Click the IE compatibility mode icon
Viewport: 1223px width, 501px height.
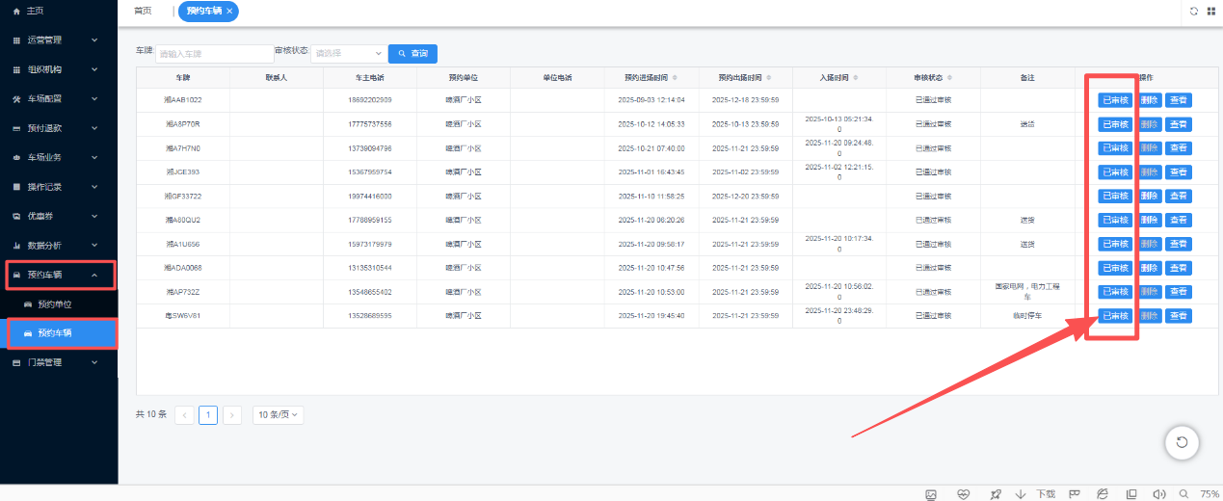[1103, 494]
